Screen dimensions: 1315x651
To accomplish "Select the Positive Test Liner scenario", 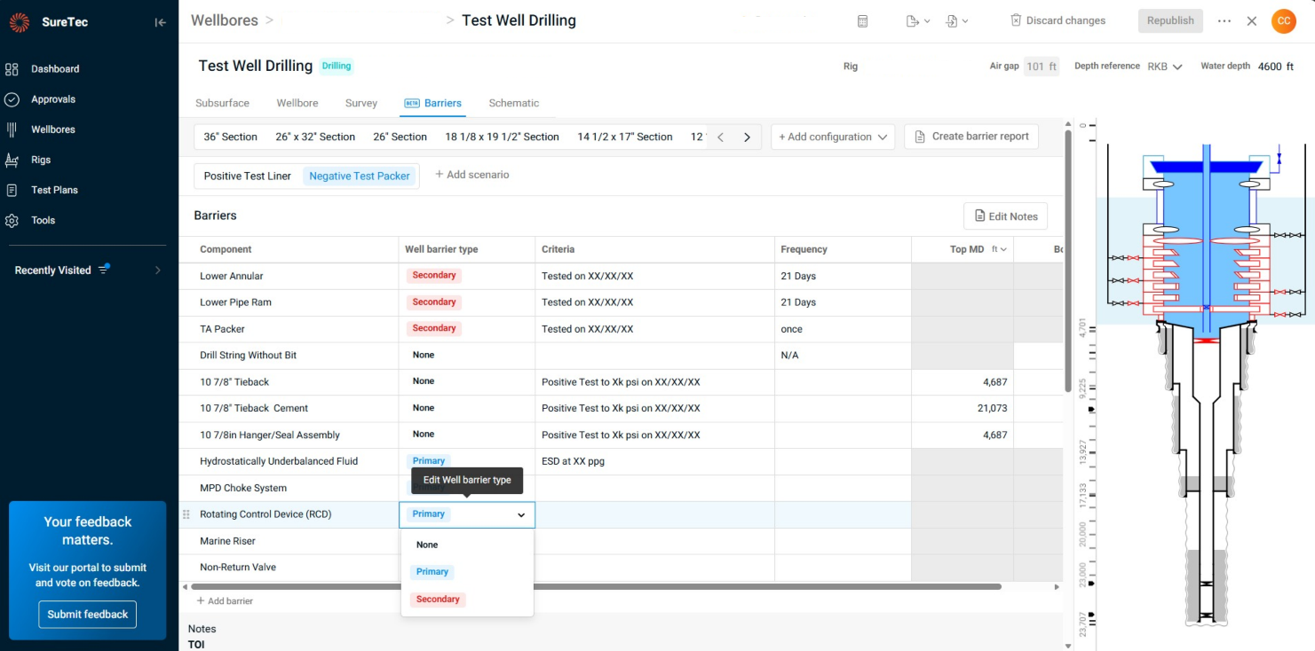I will pyautogui.click(x=248, y=176).
